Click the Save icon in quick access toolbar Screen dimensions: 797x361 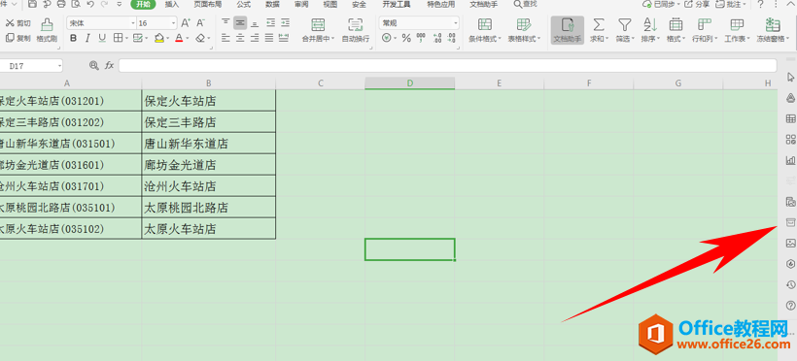[32, 5]
